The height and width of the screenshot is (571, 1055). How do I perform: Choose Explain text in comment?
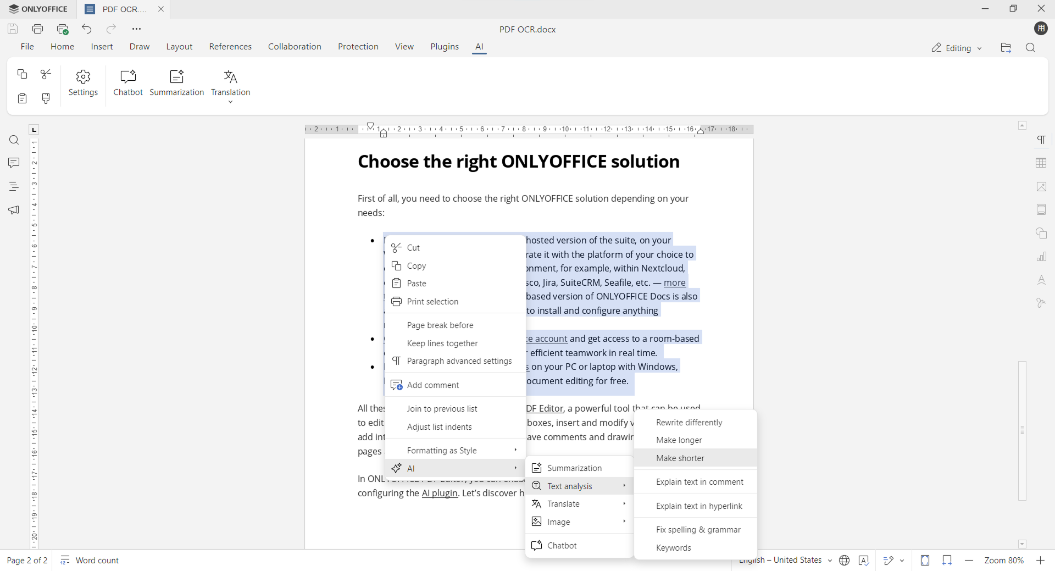tap(696, 481)
